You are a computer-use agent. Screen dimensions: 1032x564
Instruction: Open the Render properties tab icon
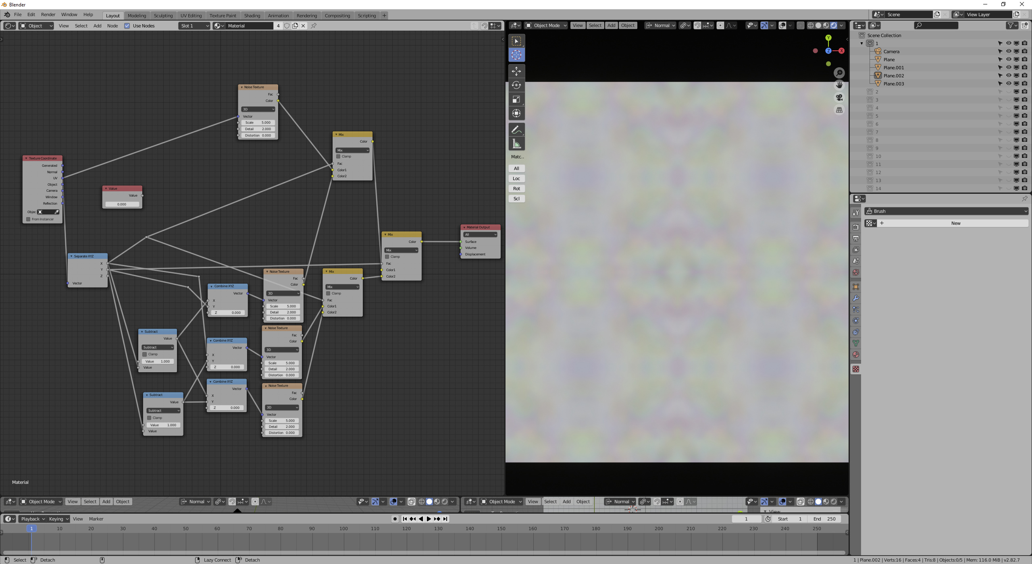(856, 227)
